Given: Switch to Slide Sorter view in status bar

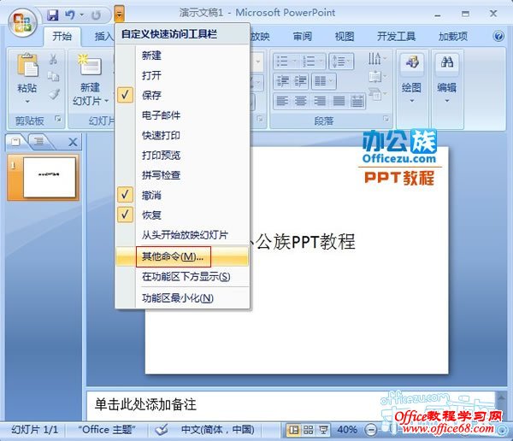Looking at the screenshot, I should click(308, 430).
